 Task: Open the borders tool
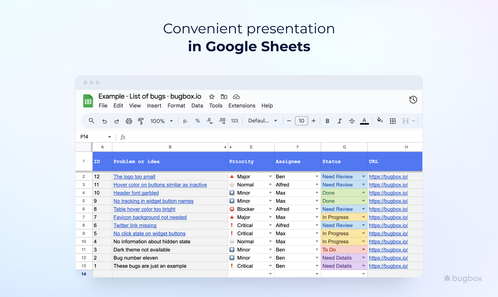(x=393, y=121)
